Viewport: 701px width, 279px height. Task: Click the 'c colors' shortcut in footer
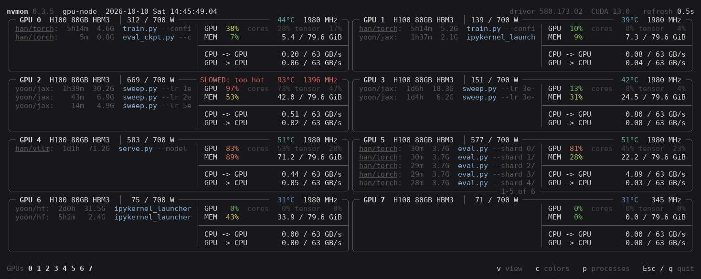click(552, 269)
